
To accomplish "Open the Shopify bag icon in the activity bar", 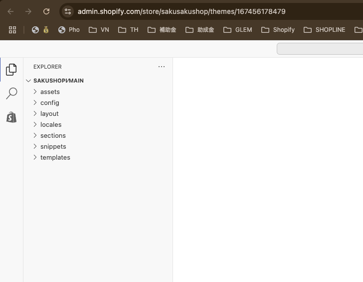I will point(11,117).
